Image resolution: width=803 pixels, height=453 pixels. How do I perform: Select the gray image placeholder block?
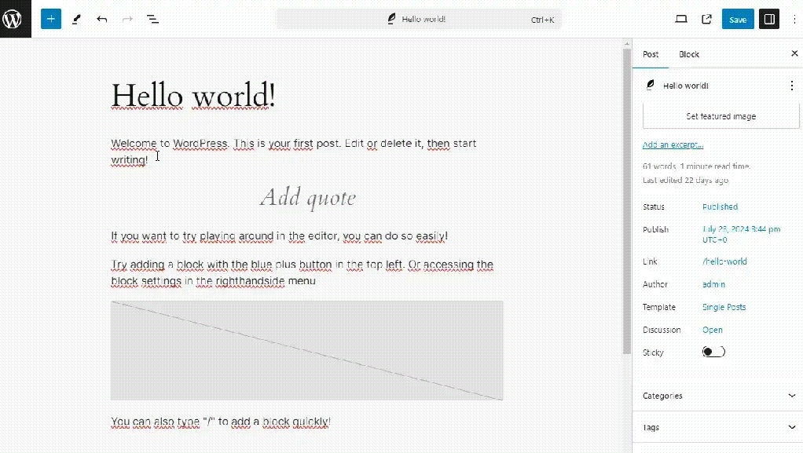(x=306, y=351)
